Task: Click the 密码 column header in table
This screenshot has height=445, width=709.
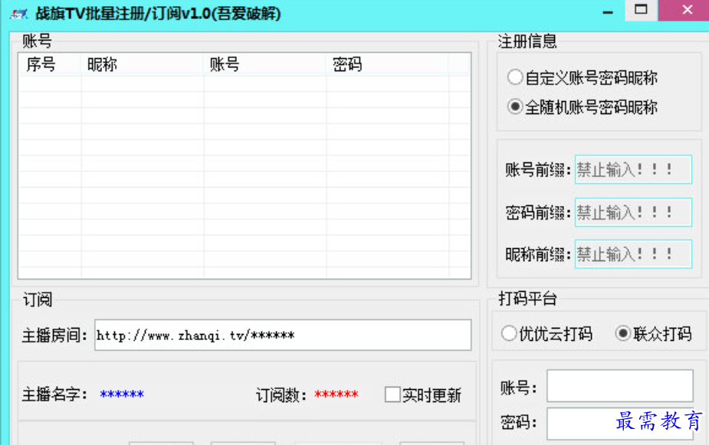Action: (x=388, y=64)
